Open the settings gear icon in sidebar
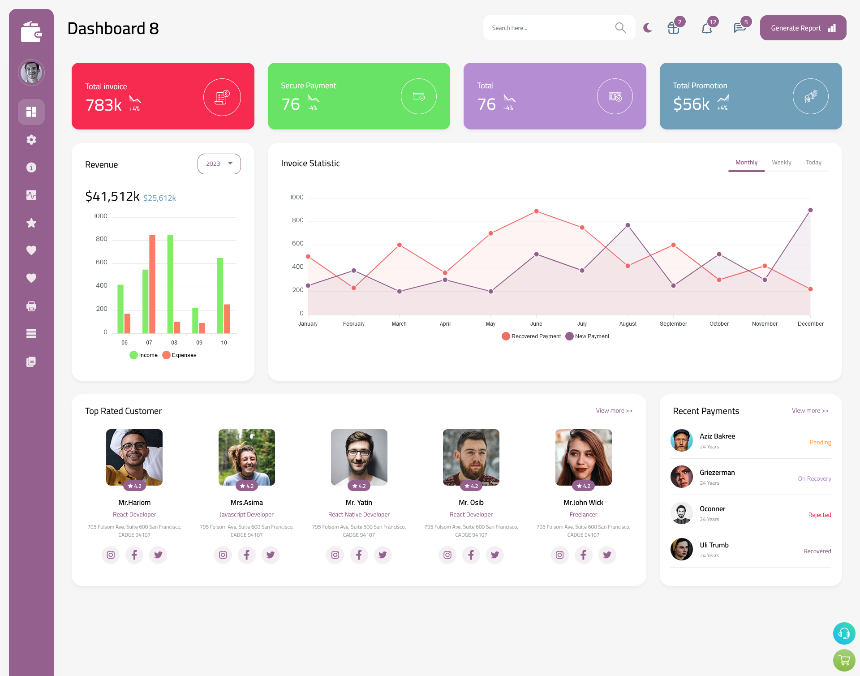Viewport: 860px width, 676px height. click(x=31, y=139)
